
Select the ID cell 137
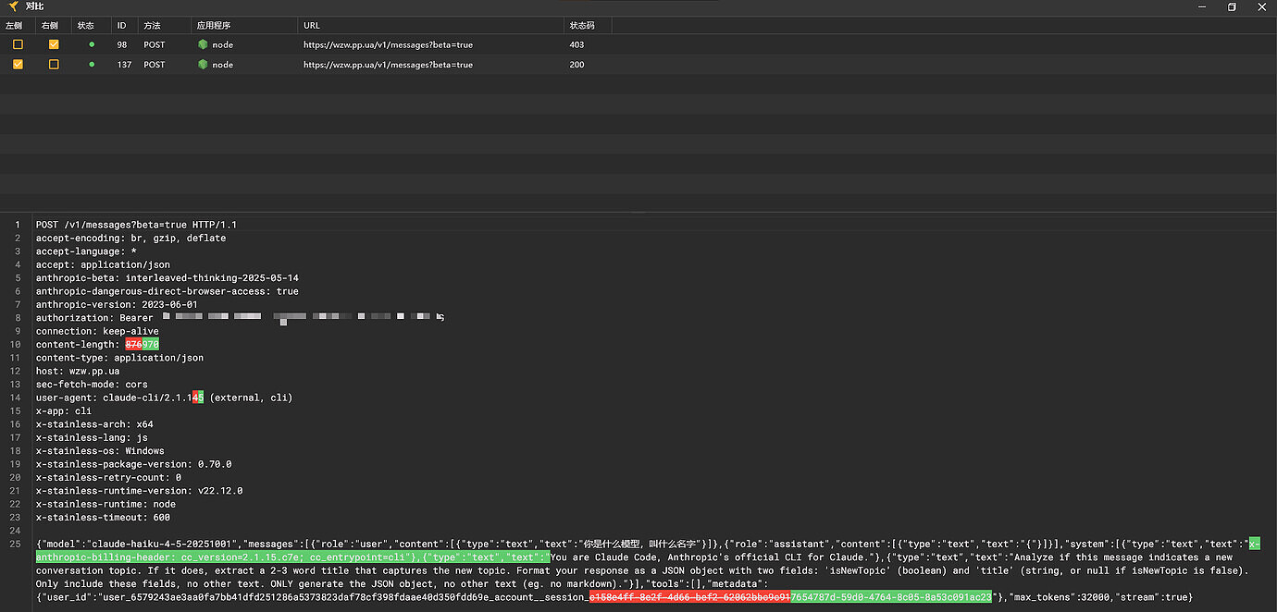tap(124, 65)
